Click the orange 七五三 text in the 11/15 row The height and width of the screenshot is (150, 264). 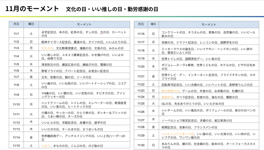tap(46, 146)
